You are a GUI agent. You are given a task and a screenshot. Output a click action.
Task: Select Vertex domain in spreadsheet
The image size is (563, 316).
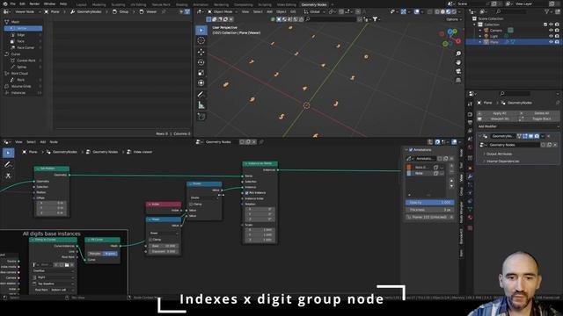click(x=23, y=28)
